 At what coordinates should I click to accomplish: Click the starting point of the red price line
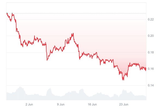(6, 13)
